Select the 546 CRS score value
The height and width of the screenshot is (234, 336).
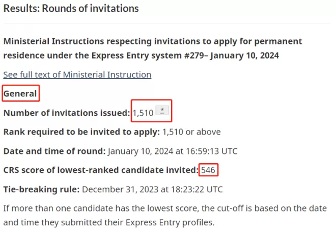pyautogui.click(x=208, y=170)
